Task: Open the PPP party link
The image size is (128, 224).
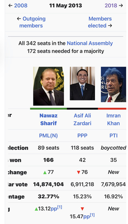Action: (82, 135)
